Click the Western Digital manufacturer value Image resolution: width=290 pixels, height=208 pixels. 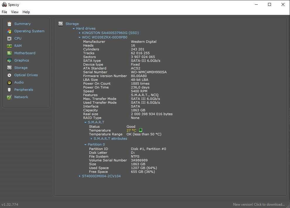click(x=144, y=42)
